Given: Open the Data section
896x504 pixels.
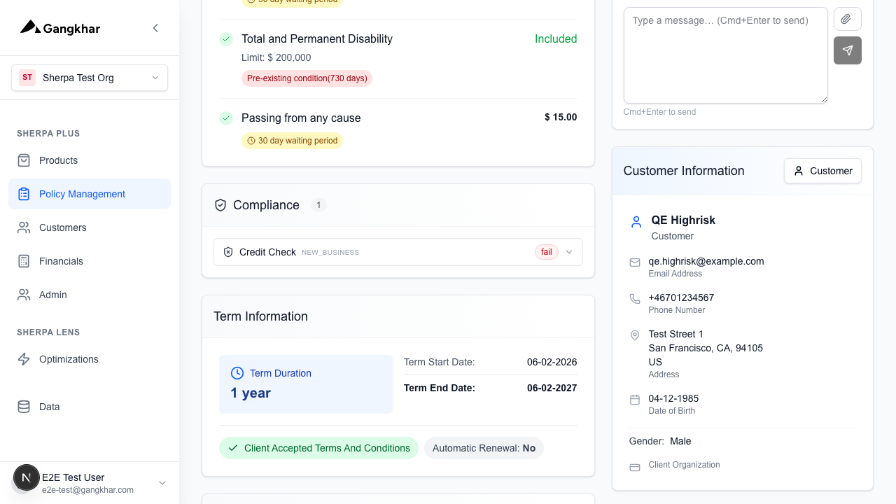Looking at the screenshot, I should coord(90,407).
